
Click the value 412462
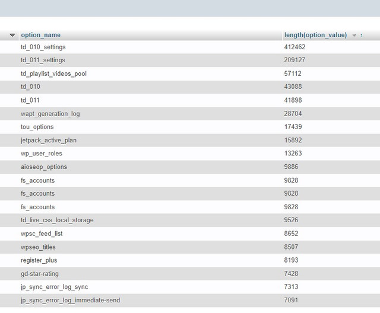pos(294,47)
